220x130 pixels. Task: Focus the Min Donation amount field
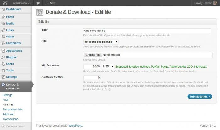tap(92, 66)
